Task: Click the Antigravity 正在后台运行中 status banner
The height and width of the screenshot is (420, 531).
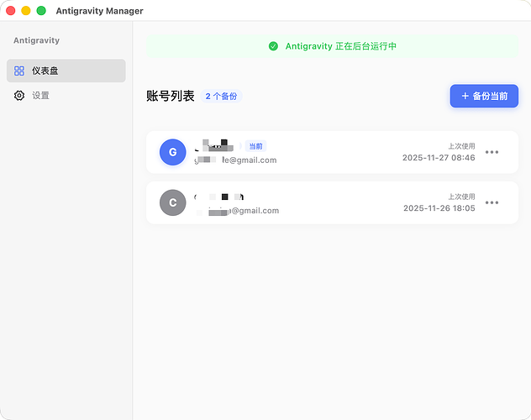Action: 332,46
